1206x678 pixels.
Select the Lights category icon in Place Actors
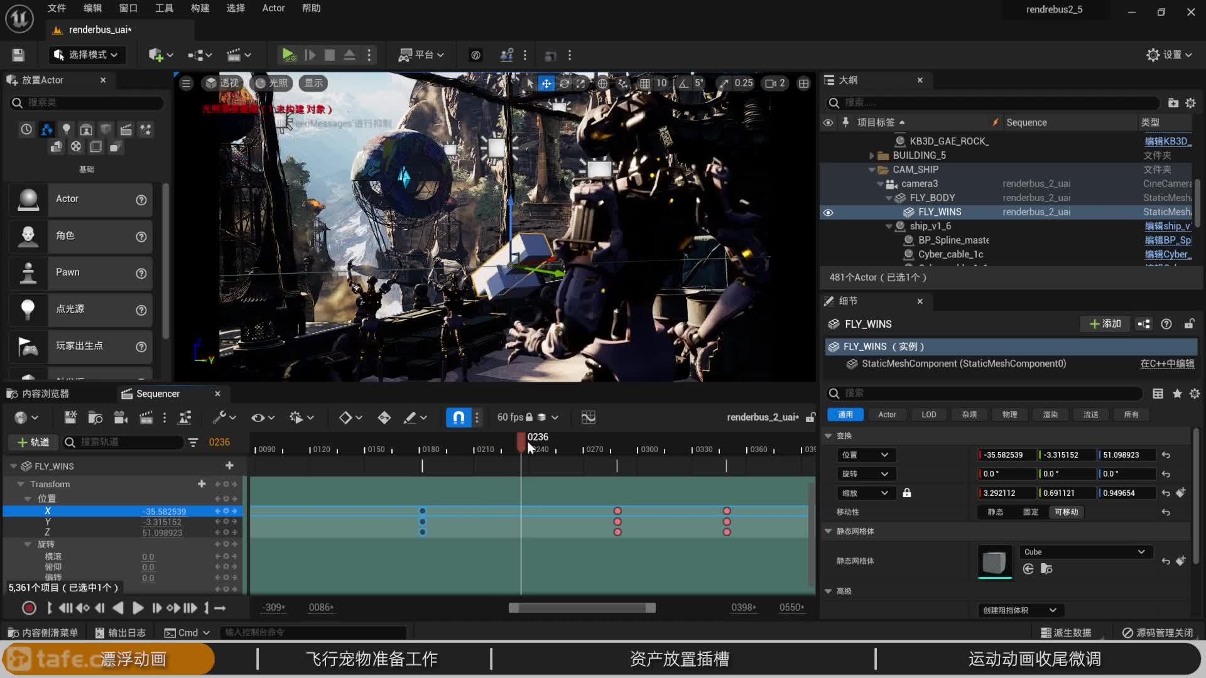(66, 129)
